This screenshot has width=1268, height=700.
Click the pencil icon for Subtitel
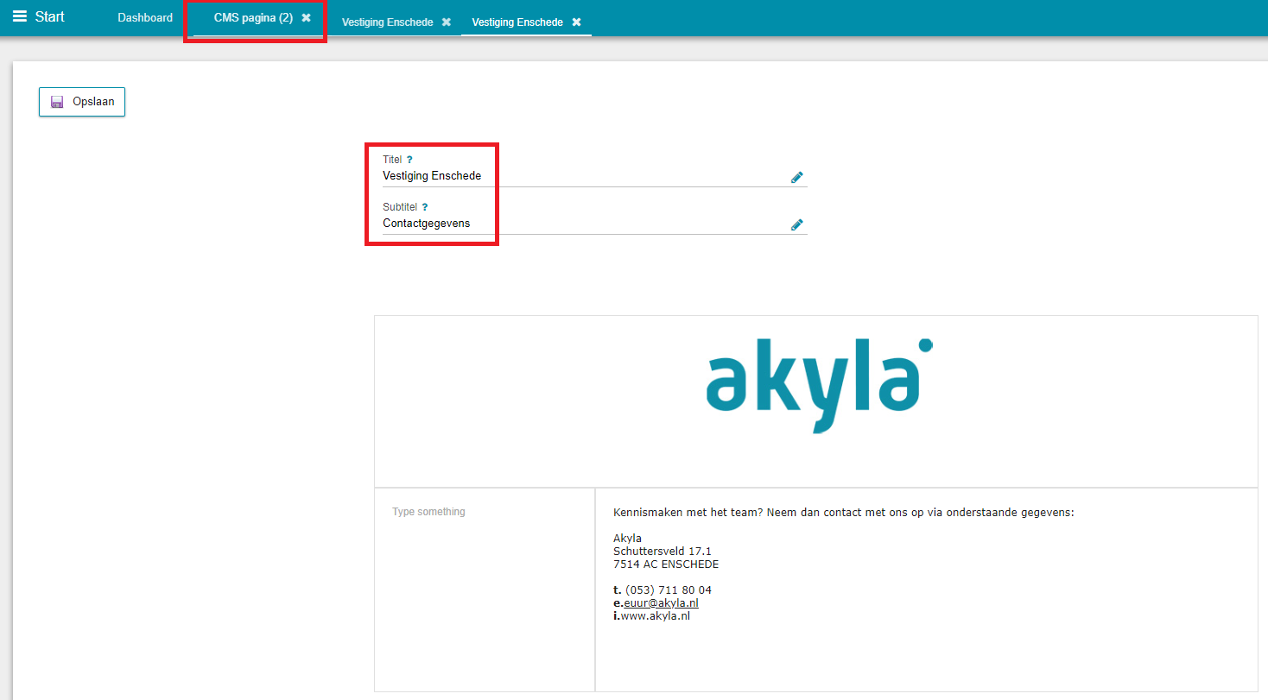[x=797, y=224]
